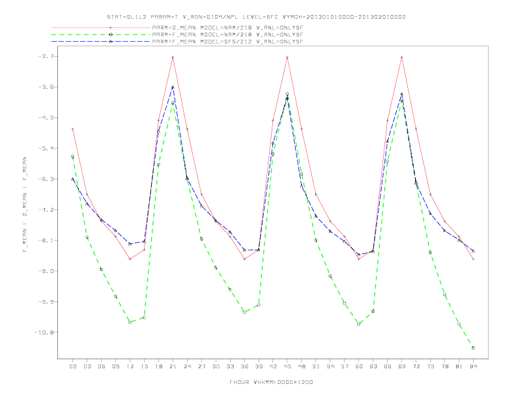Click x-axis tick label 33
The width and height of the screenshot is (516, 399).
pos(230,366)
